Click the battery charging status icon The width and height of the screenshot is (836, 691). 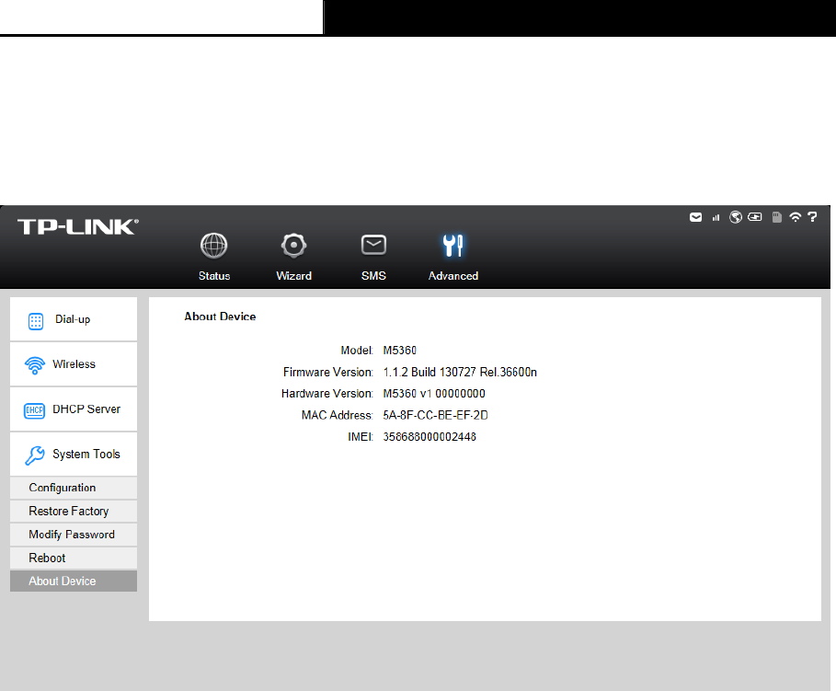(x=755, y=217)
